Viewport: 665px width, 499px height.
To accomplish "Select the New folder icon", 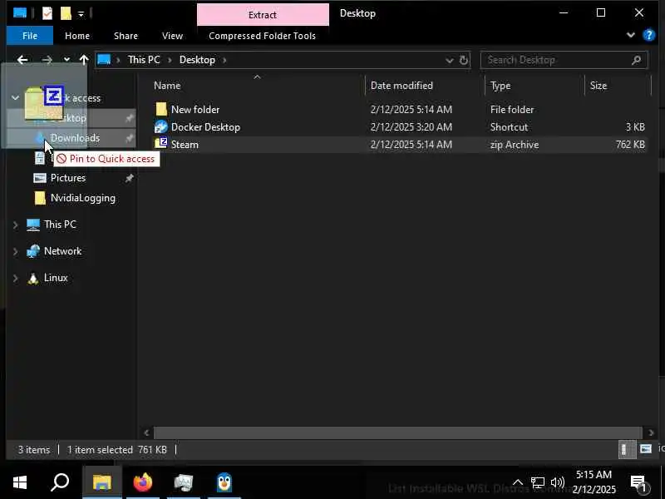I will pos(161,110).
